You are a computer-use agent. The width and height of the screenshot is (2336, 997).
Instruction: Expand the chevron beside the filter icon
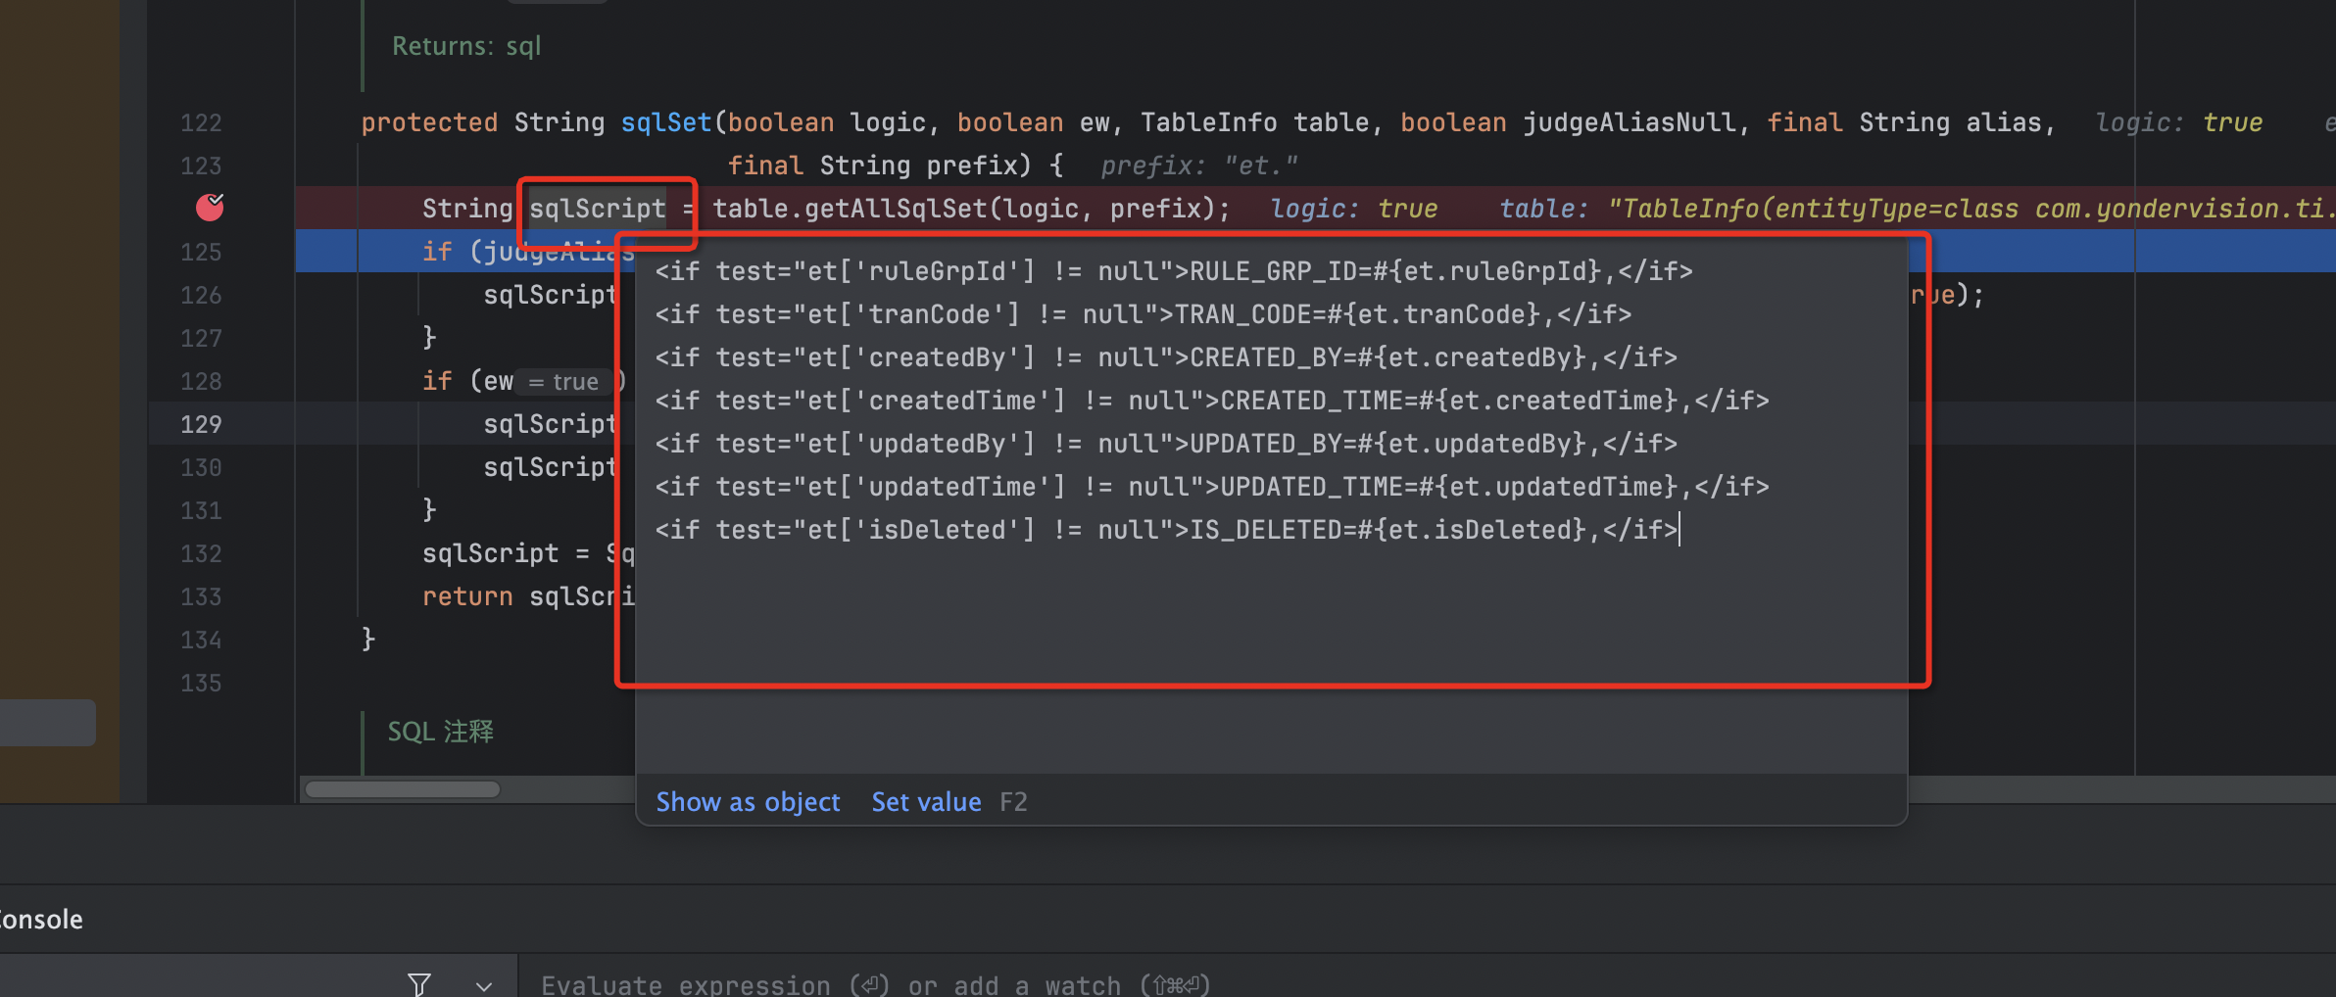pyautogui.click(x=484, y=985)
